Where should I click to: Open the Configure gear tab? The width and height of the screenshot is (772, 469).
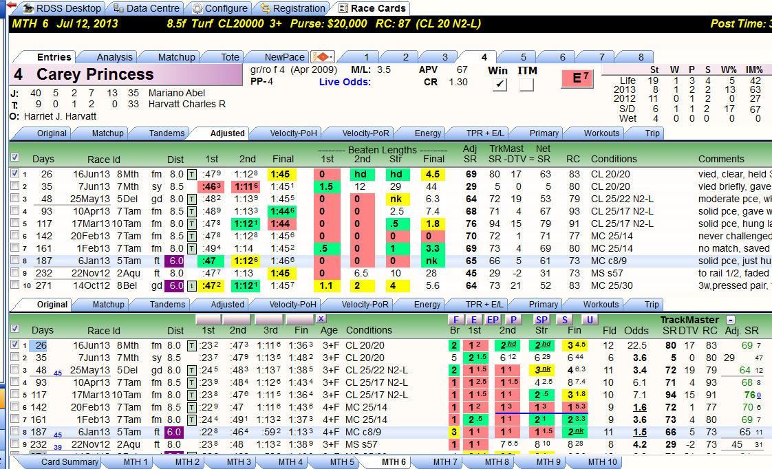pyautogui.click(x=219, y=8)
